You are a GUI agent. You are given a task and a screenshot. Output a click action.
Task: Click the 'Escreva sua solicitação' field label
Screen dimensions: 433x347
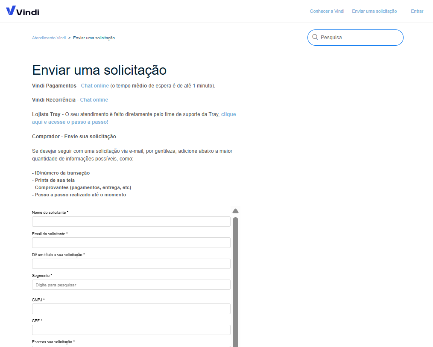coord(53,342)
